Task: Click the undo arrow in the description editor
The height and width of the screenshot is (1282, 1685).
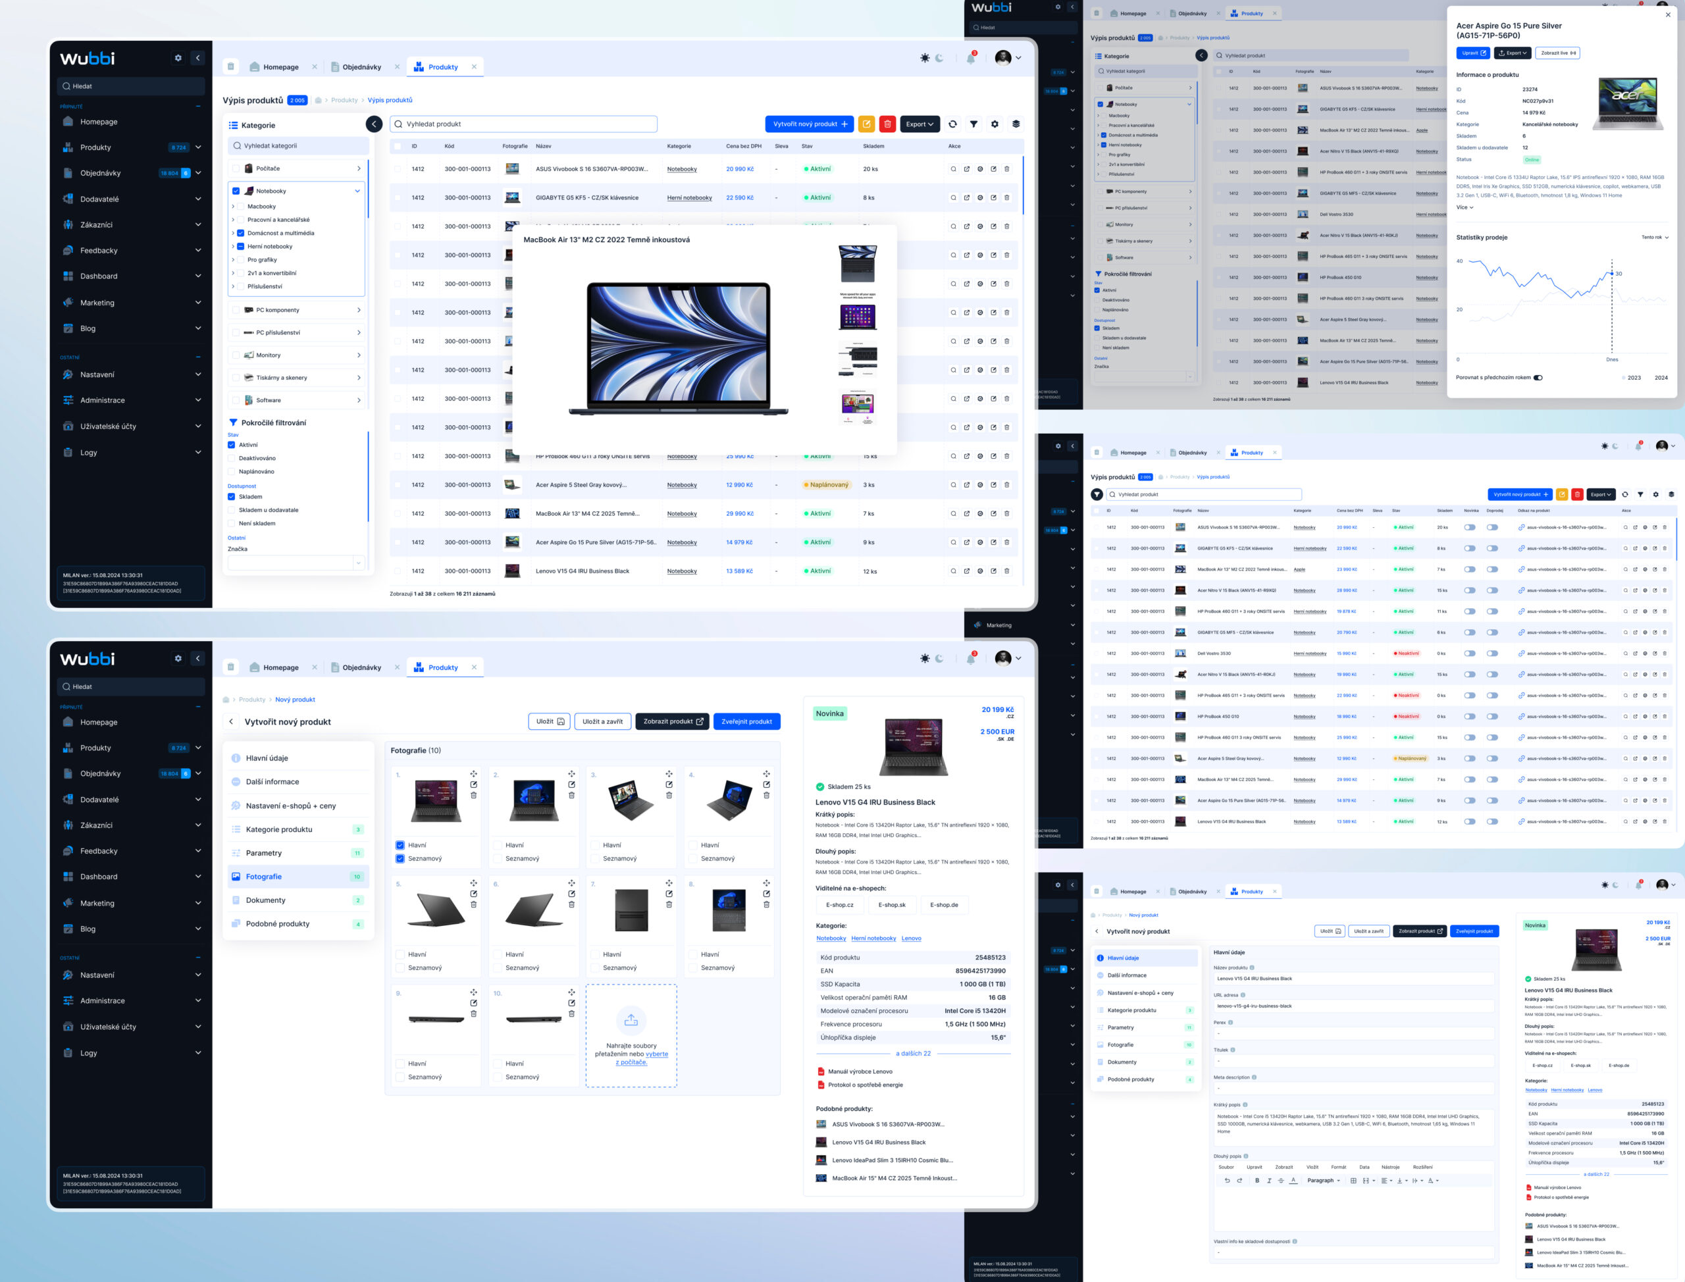Action: pos(1227,1181)
